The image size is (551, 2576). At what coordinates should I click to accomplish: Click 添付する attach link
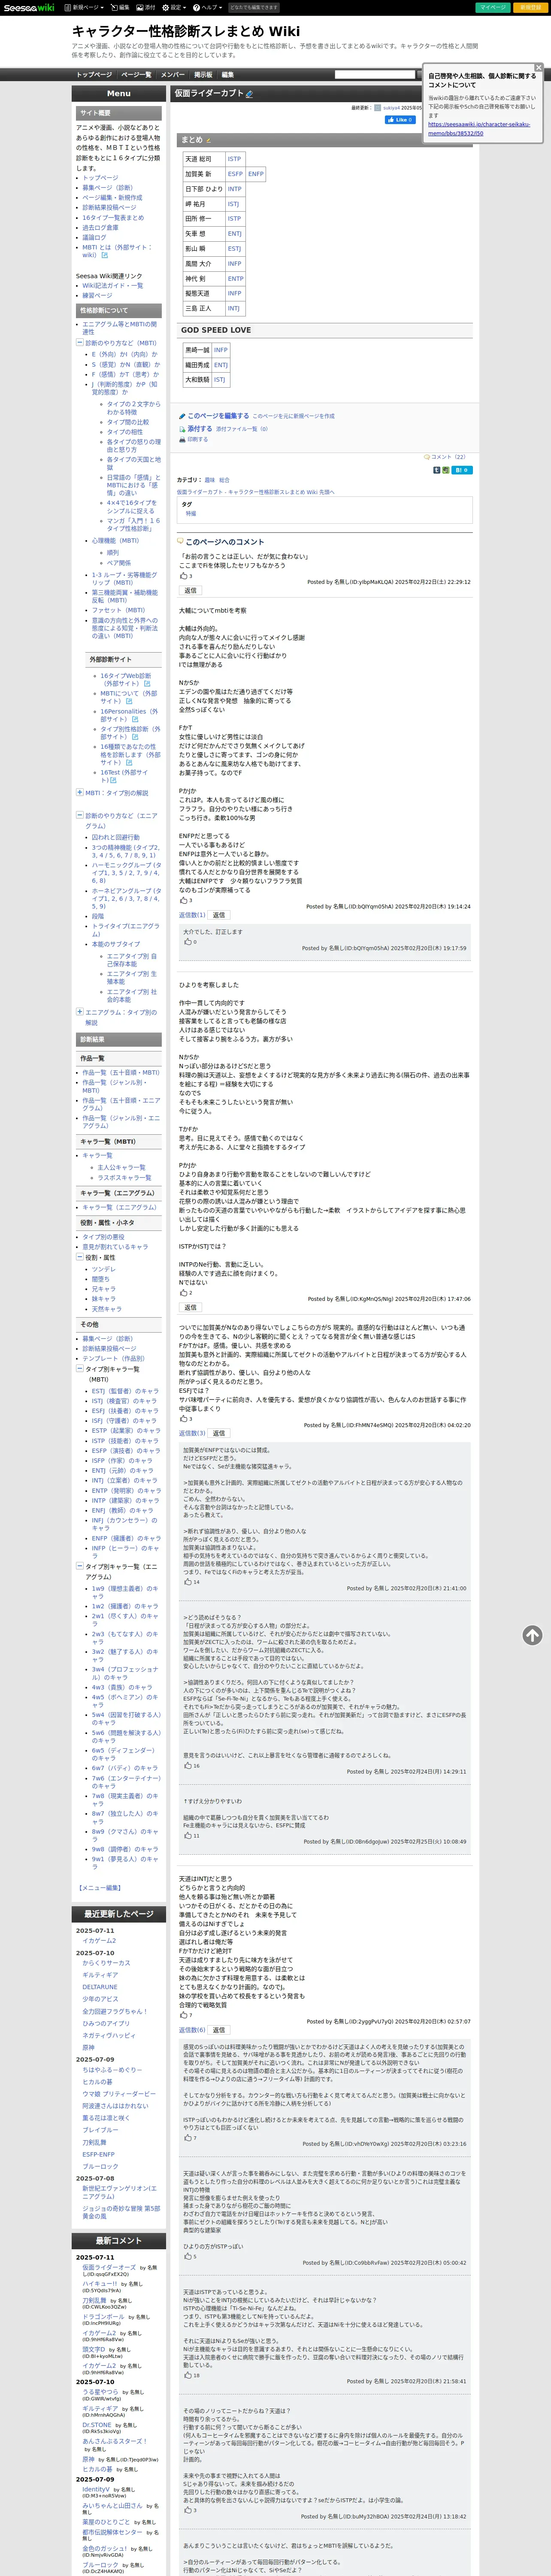pyautogui.click(x=199, y=428)
